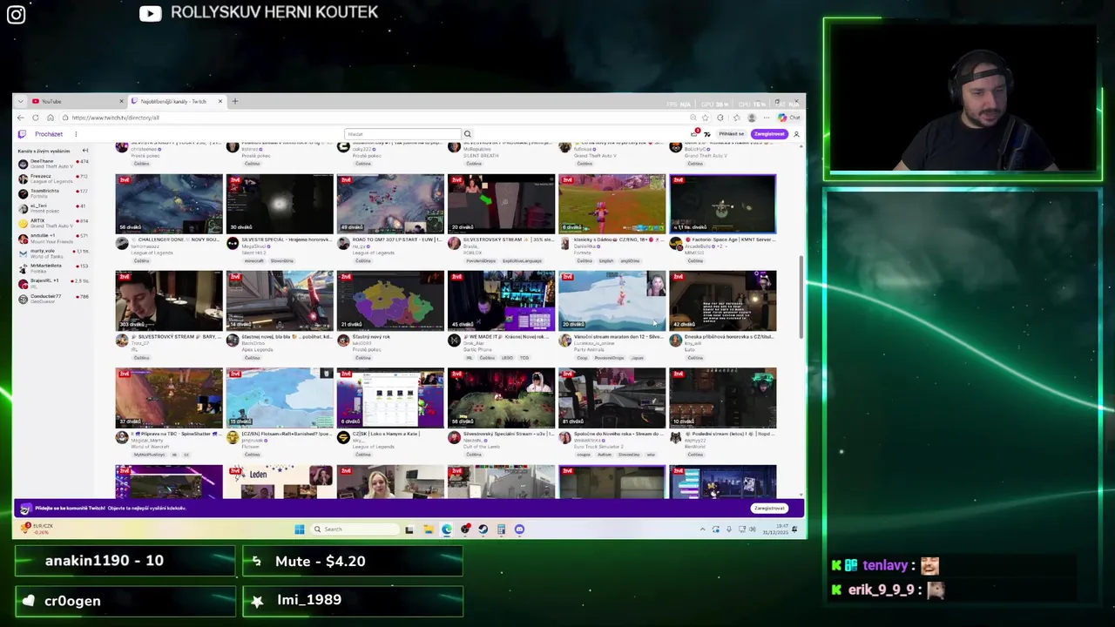This screenshot has height=627, width=1115.
Task: Open Copilot Chat in Edge
Action: click(788, 118)
